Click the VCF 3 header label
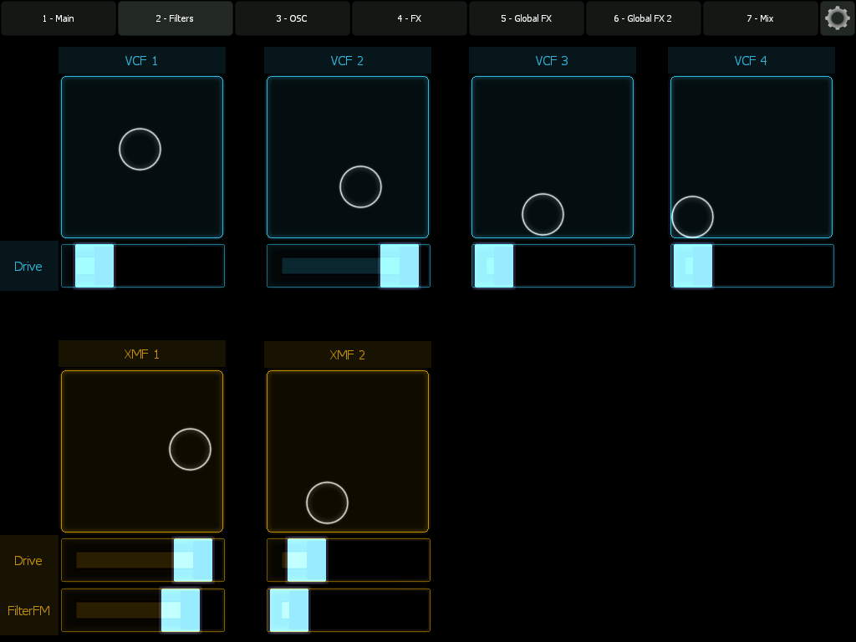The height and width of the screenshot is (642, 856). coord(553,60)
